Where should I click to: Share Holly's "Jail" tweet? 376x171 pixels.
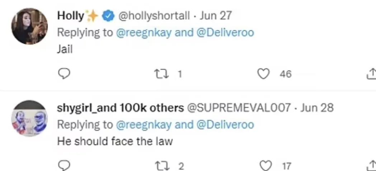372,74
